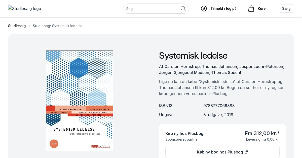Open the Tilmeld / log på link
Image resolution: width=302 pixels, height=158 pixels.
[x=223, y=9]
